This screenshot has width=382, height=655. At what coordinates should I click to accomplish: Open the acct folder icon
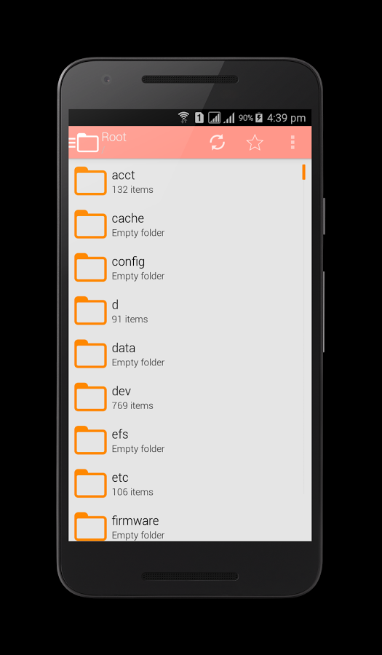(x=90, y=181)
